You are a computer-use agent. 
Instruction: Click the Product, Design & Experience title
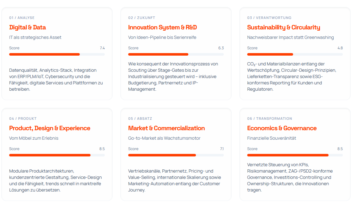point(50,128)
